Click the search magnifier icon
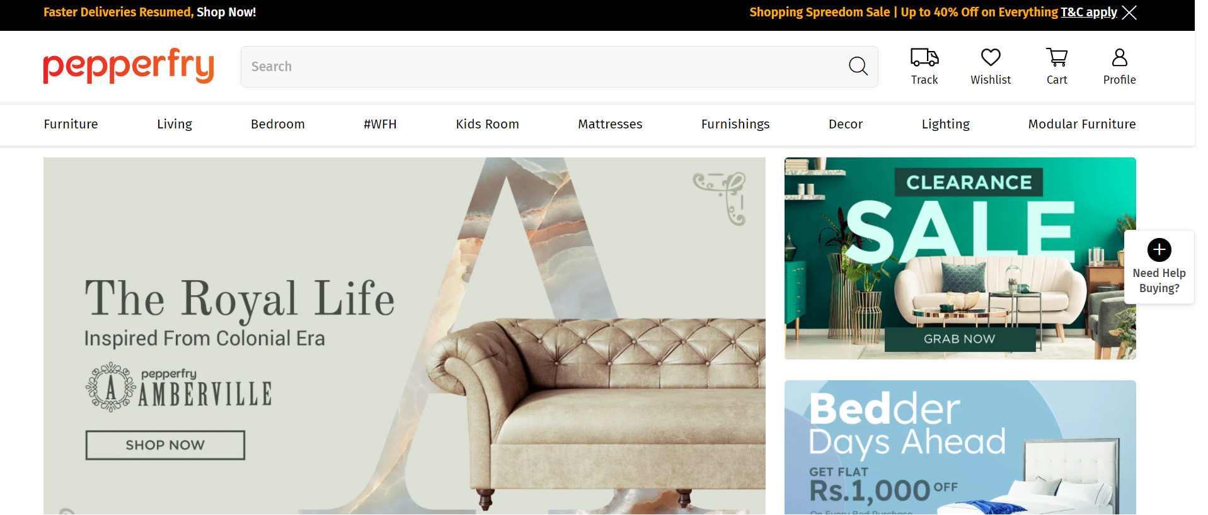This screenshot has width=1208, height=515. pyautogui.click(x=858, y=66)
